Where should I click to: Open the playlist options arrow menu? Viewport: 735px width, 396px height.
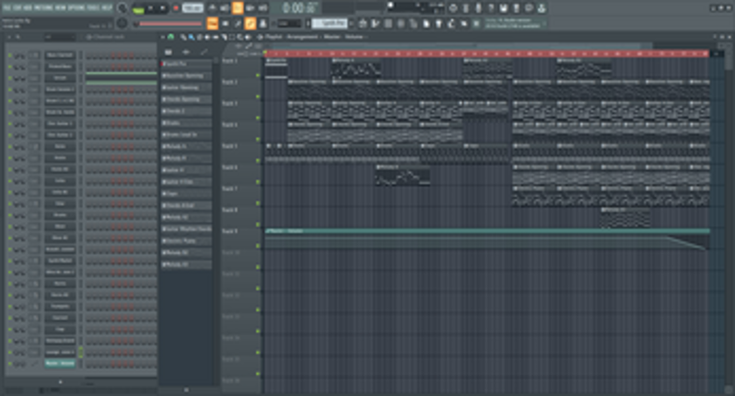coord(162,37)
